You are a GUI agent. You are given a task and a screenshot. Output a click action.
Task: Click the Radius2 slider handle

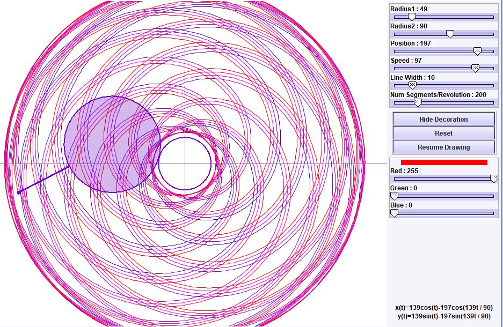tap(450, 34)
